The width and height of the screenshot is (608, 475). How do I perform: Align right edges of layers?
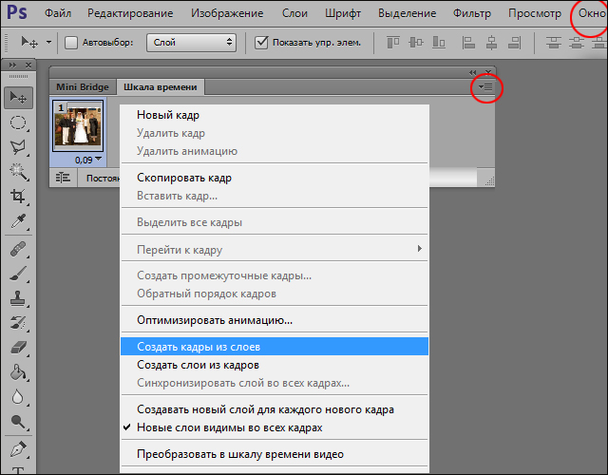pyautogui.click(x=515, y=42)
